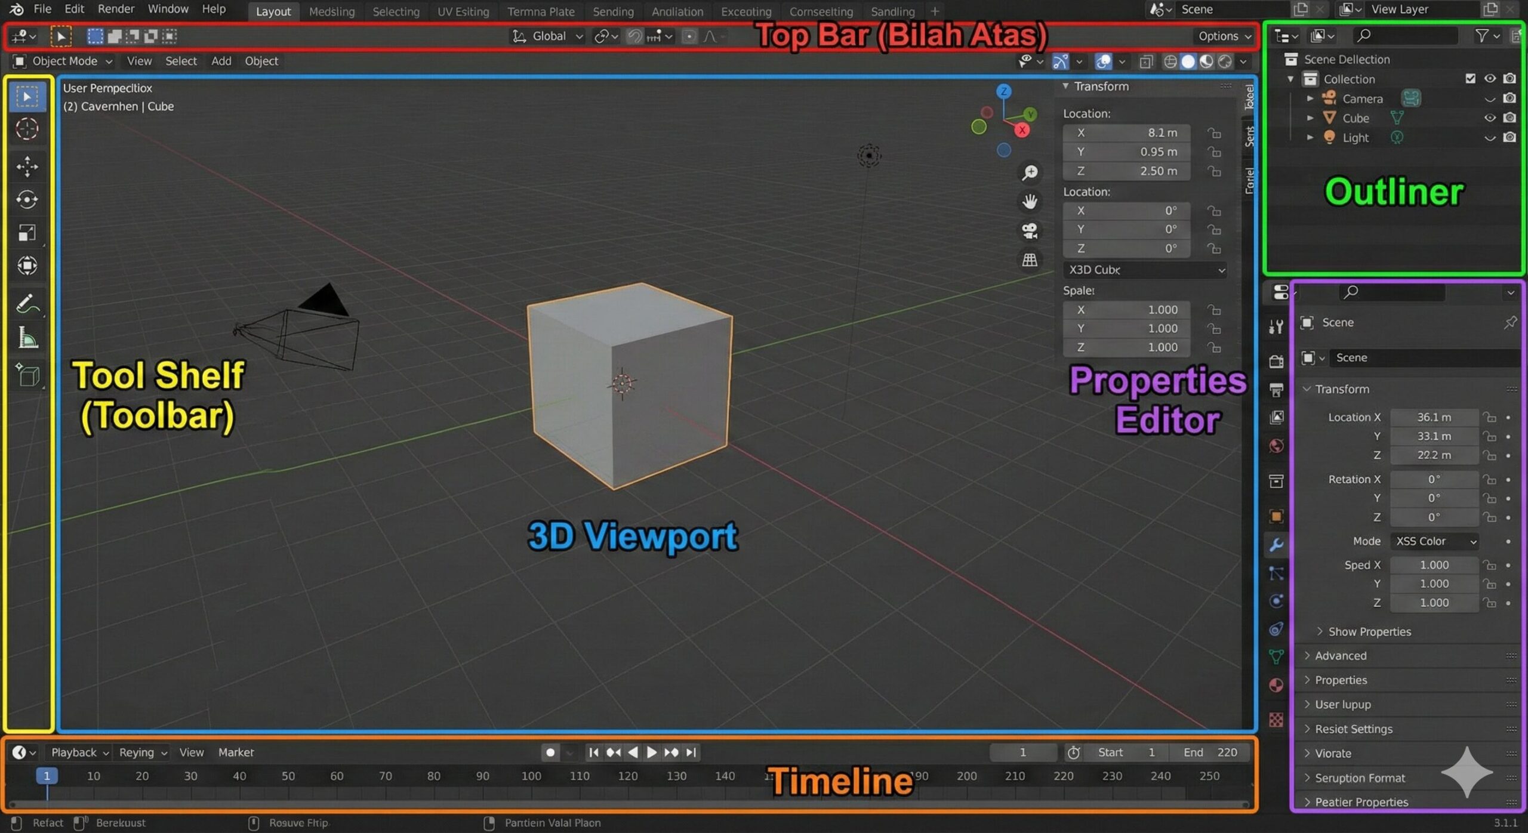Open the Object Mode dropdown

point(63,61)
